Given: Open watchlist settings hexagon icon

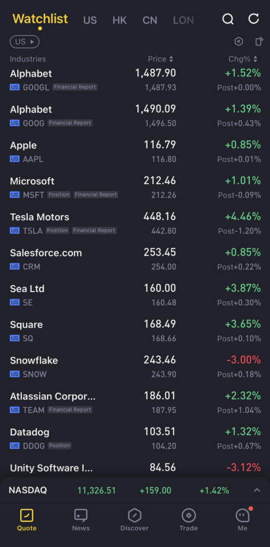Looking at the screenshot, I should [x=238, y=42].
